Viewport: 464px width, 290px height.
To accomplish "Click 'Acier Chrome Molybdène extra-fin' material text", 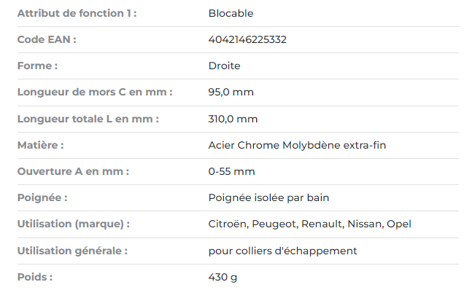I will tap(297, 145).
